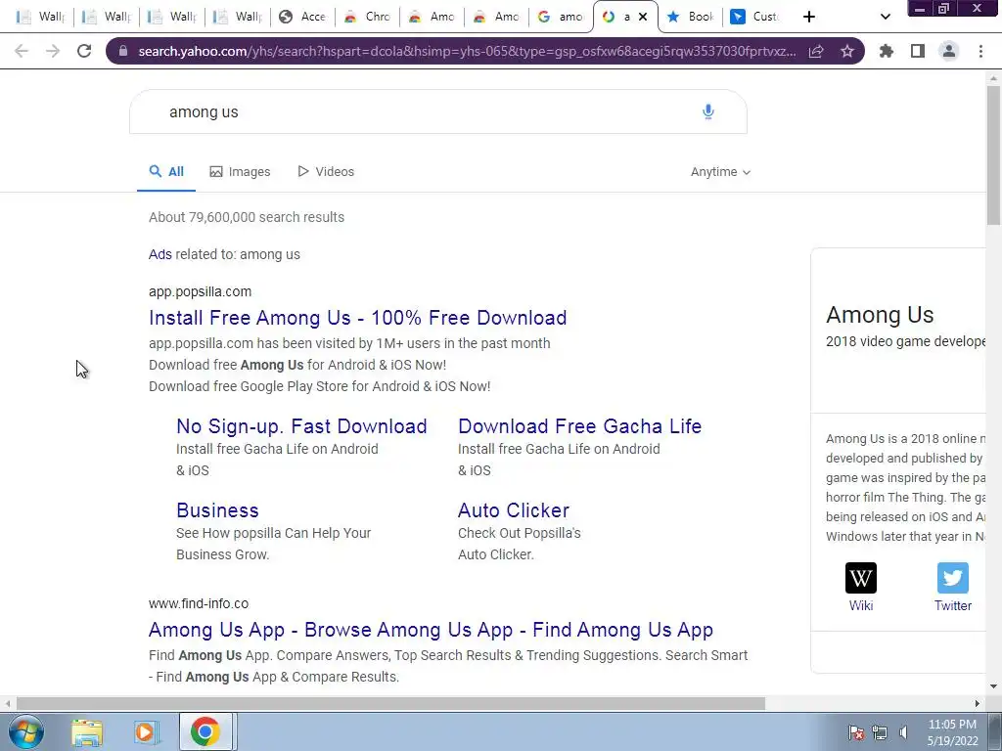Select the All results tab
Screen dimensions: 1002x751
[x=166, y=172]
